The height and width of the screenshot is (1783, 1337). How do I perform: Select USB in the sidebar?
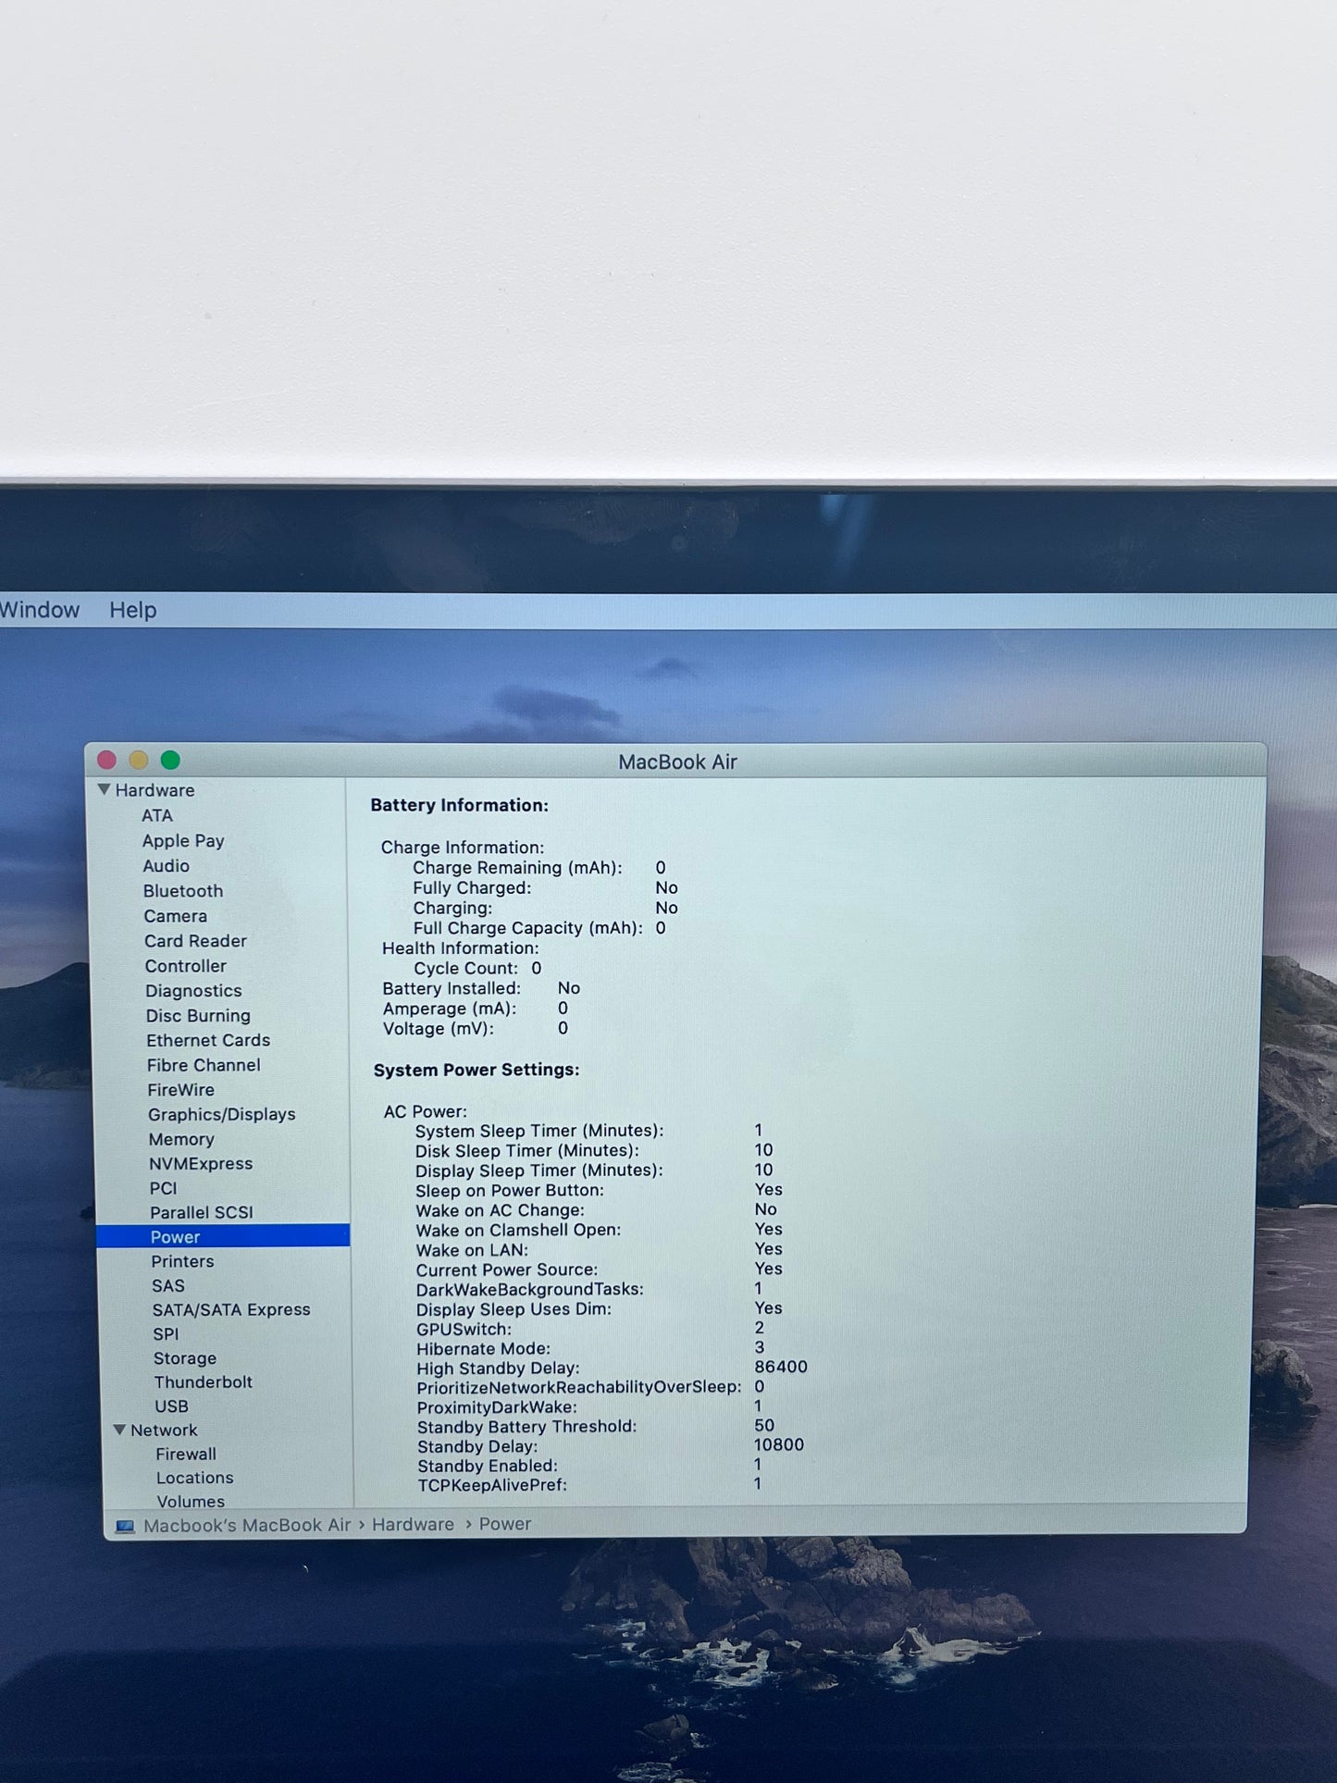171,1405
